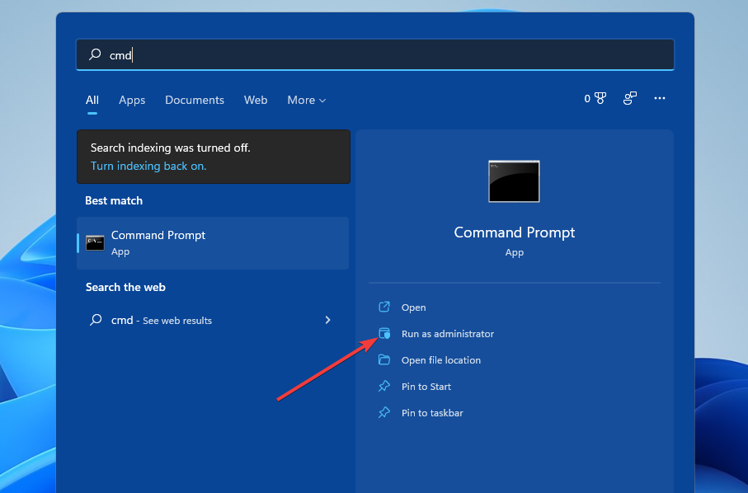Click the Pin to Start pin icon

pyautogui.click(x=384, y=386)
